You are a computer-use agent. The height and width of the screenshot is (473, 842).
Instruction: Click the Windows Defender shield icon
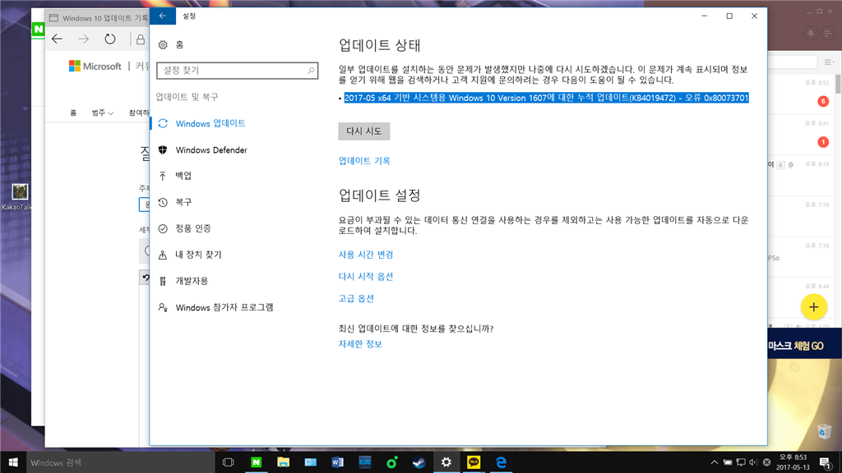(163, 150)
